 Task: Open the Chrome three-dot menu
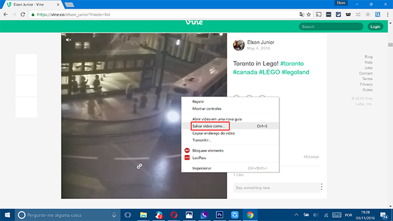coord(387,14)
